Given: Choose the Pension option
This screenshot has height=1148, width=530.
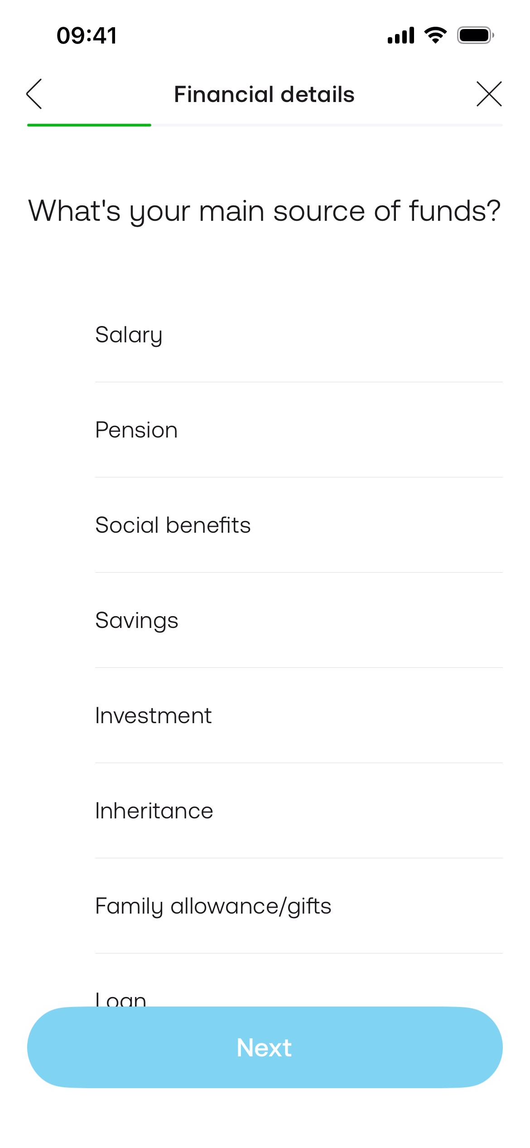Looking at the screenshot, I should (136, 430).
